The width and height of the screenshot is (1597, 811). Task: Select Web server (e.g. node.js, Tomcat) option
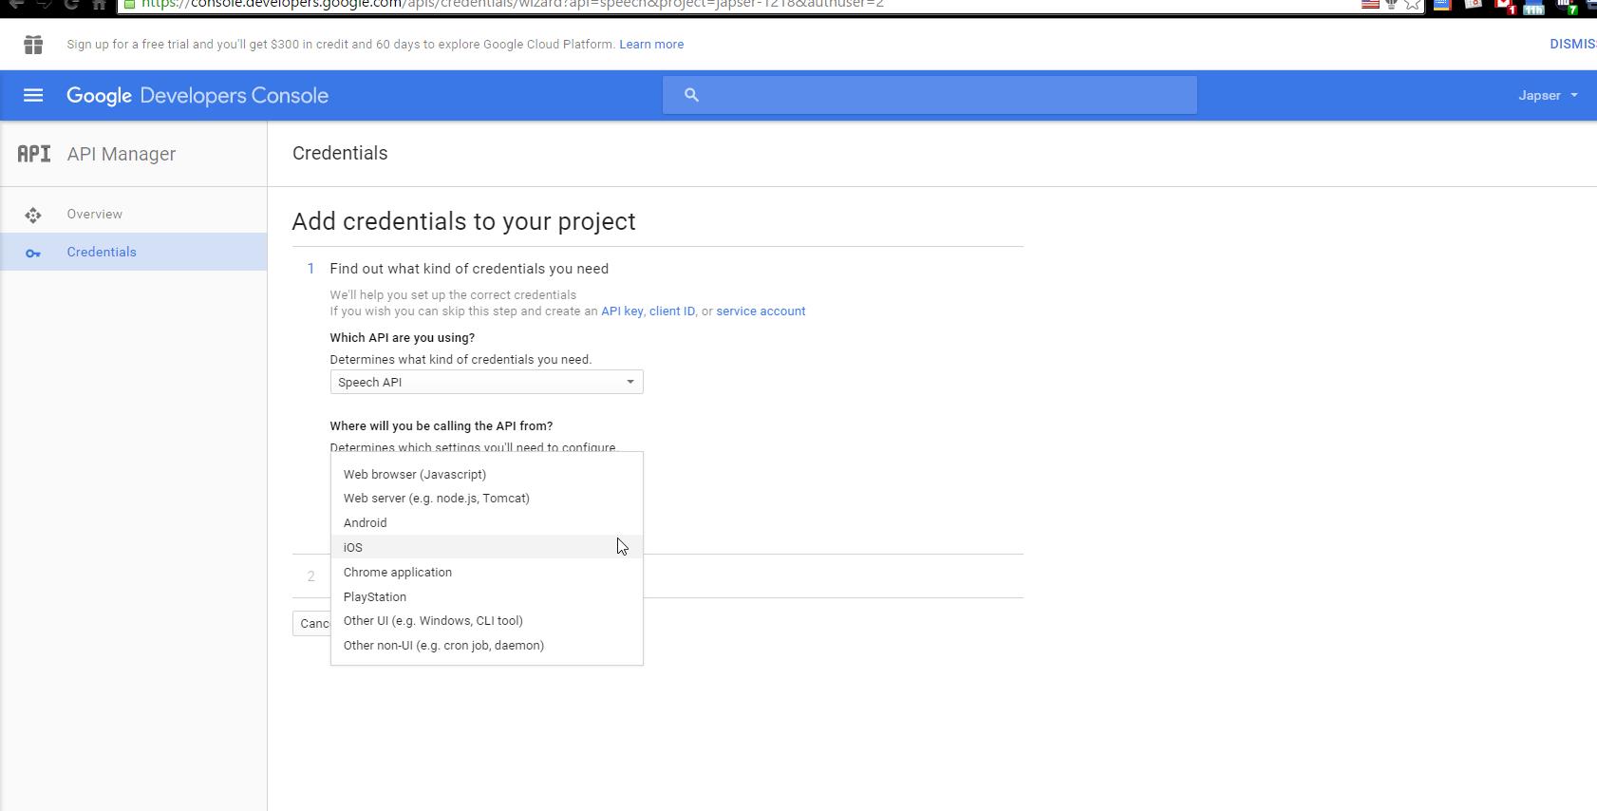486,498
